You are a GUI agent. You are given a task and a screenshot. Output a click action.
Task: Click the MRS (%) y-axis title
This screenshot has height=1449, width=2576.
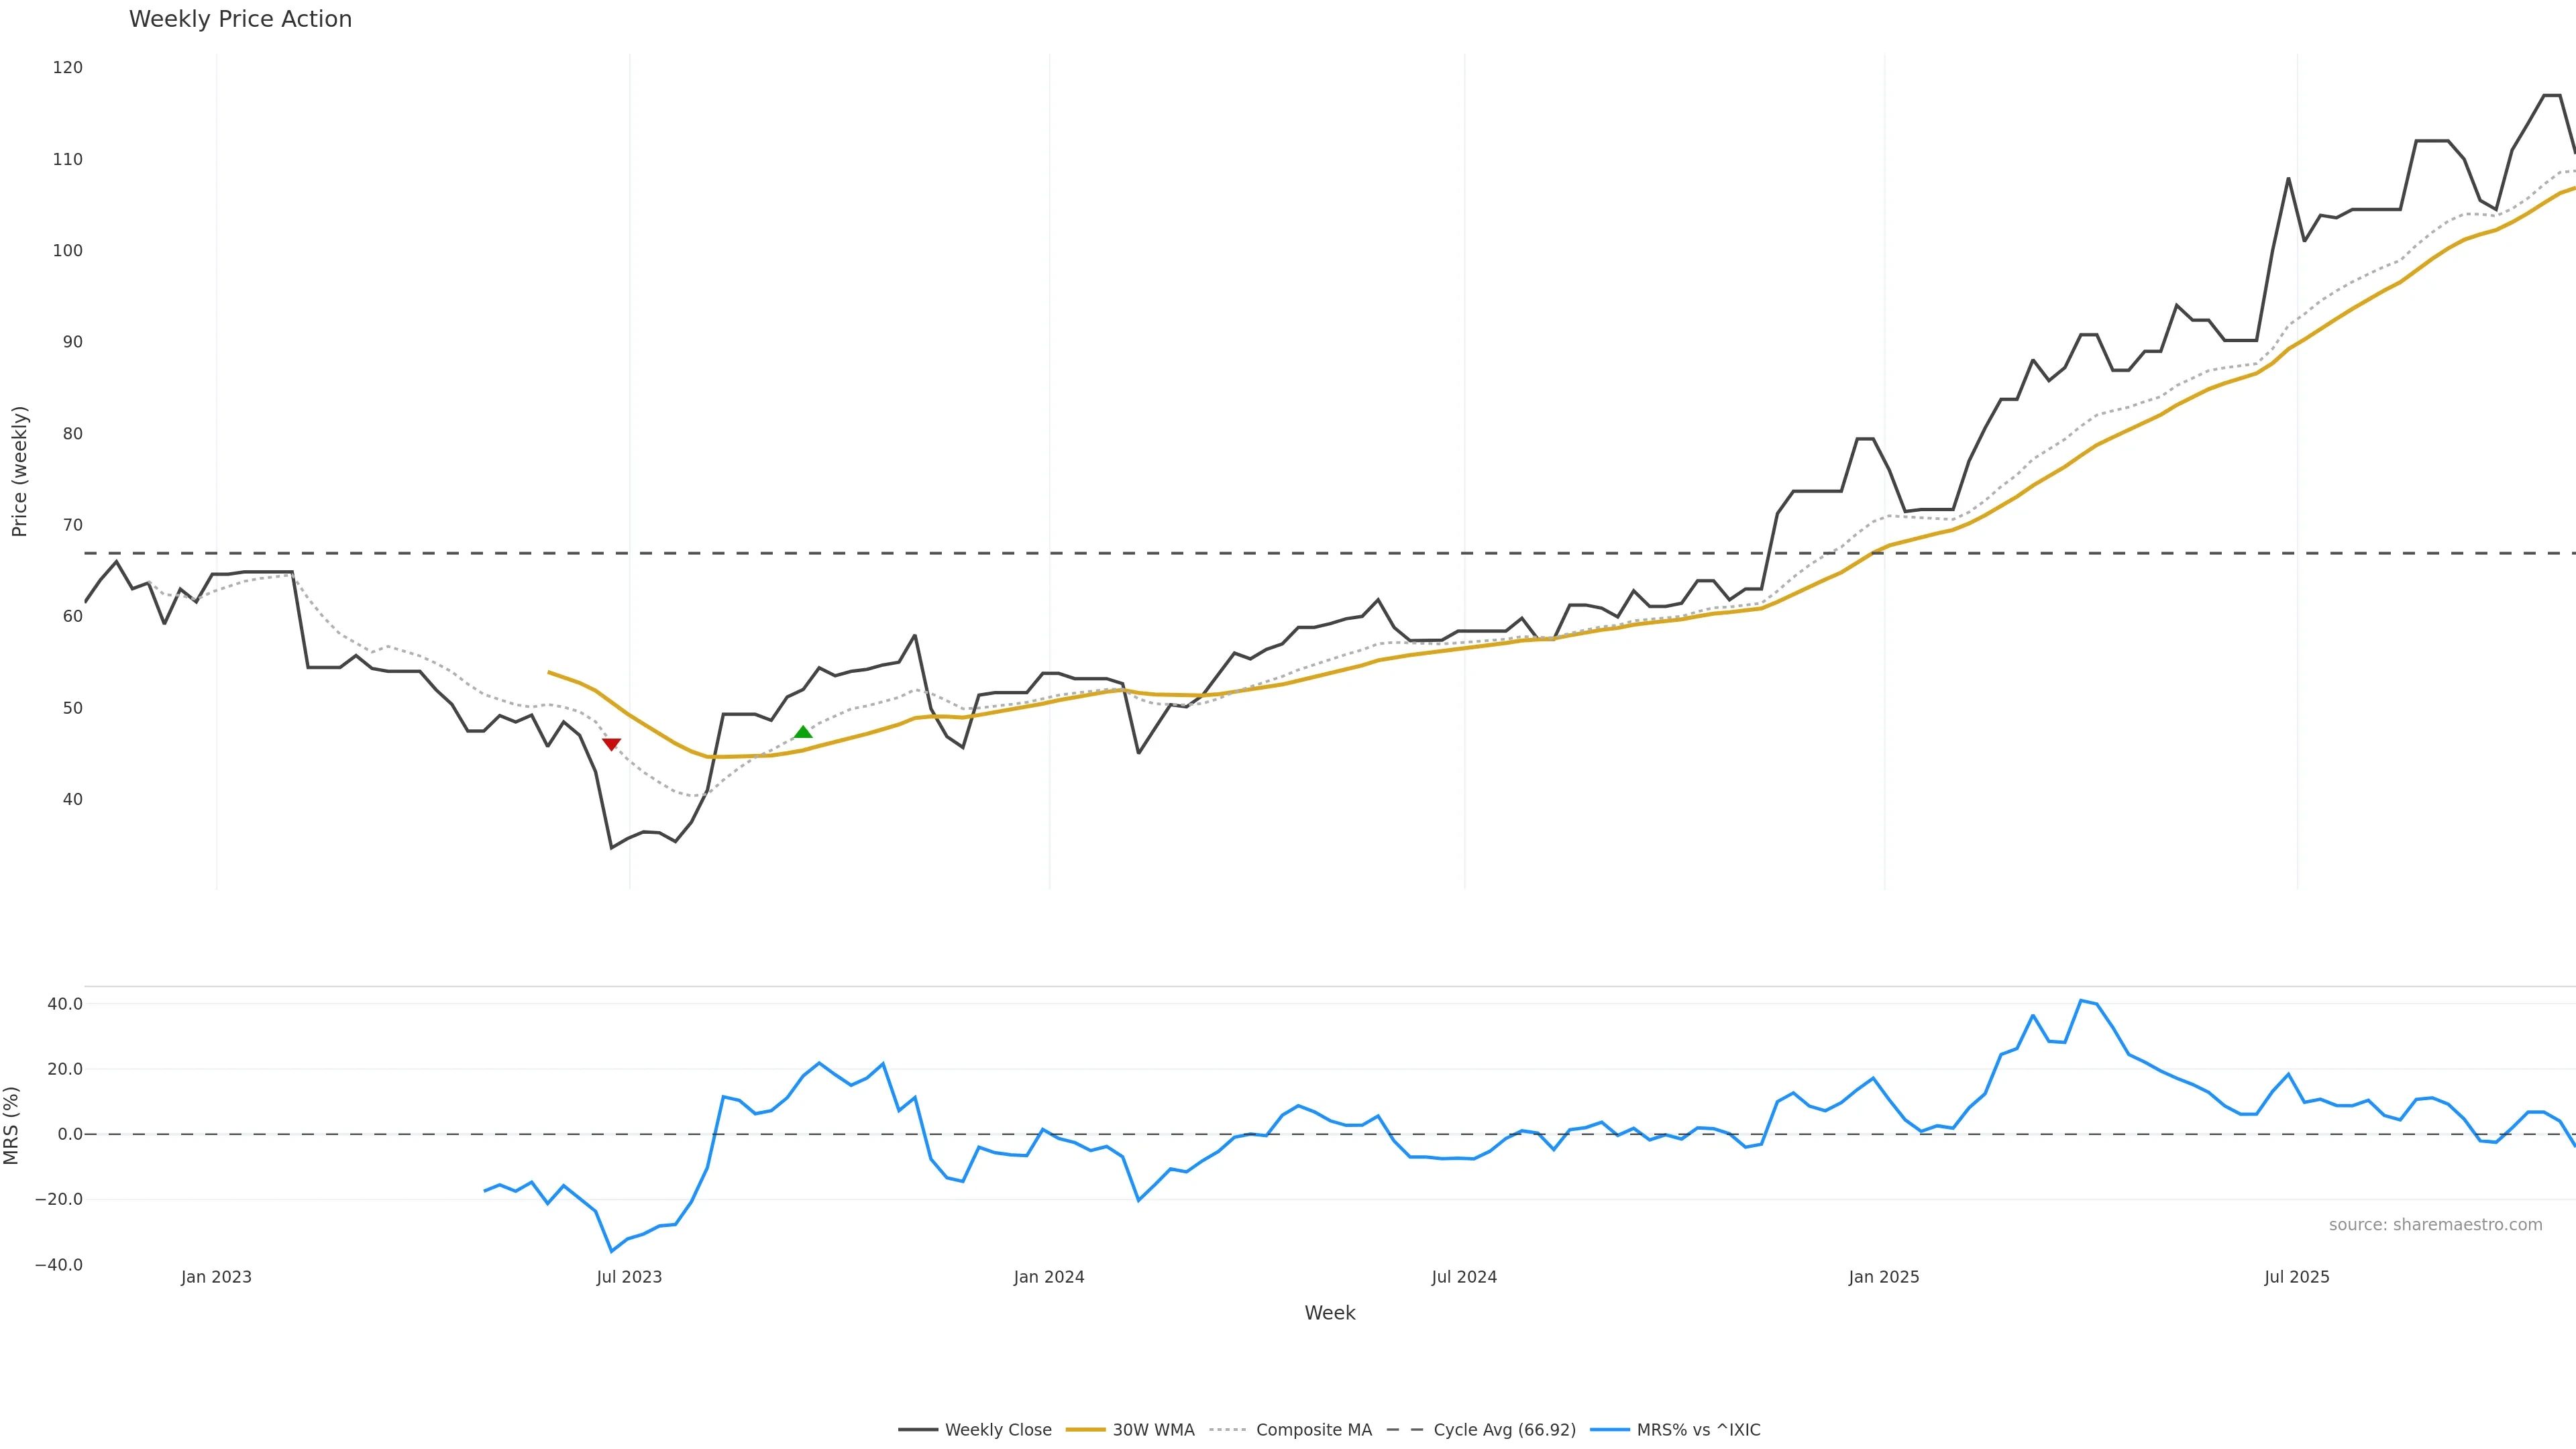click(12, 1125)
